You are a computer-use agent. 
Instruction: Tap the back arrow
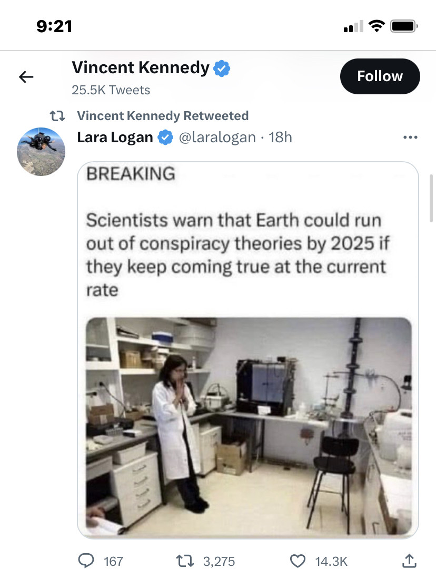pos(26,77)
